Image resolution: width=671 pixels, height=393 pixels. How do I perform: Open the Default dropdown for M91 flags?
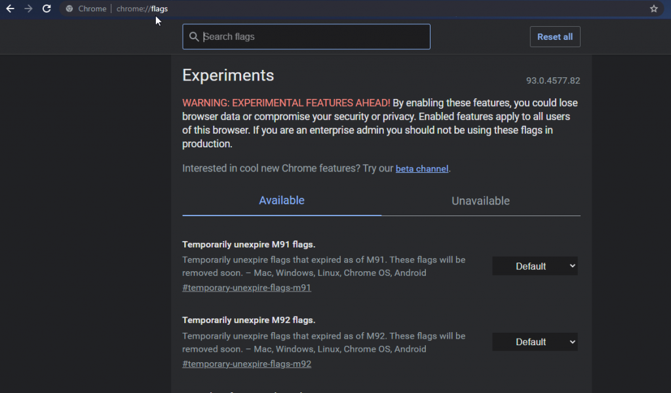click(x=535, y=266)
